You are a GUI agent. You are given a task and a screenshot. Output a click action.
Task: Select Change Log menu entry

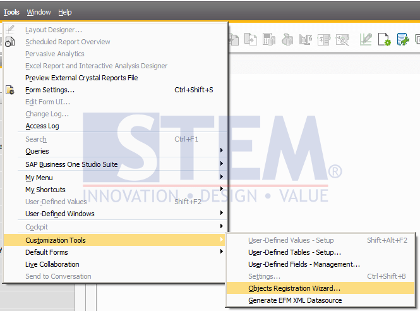click(115, 114)
